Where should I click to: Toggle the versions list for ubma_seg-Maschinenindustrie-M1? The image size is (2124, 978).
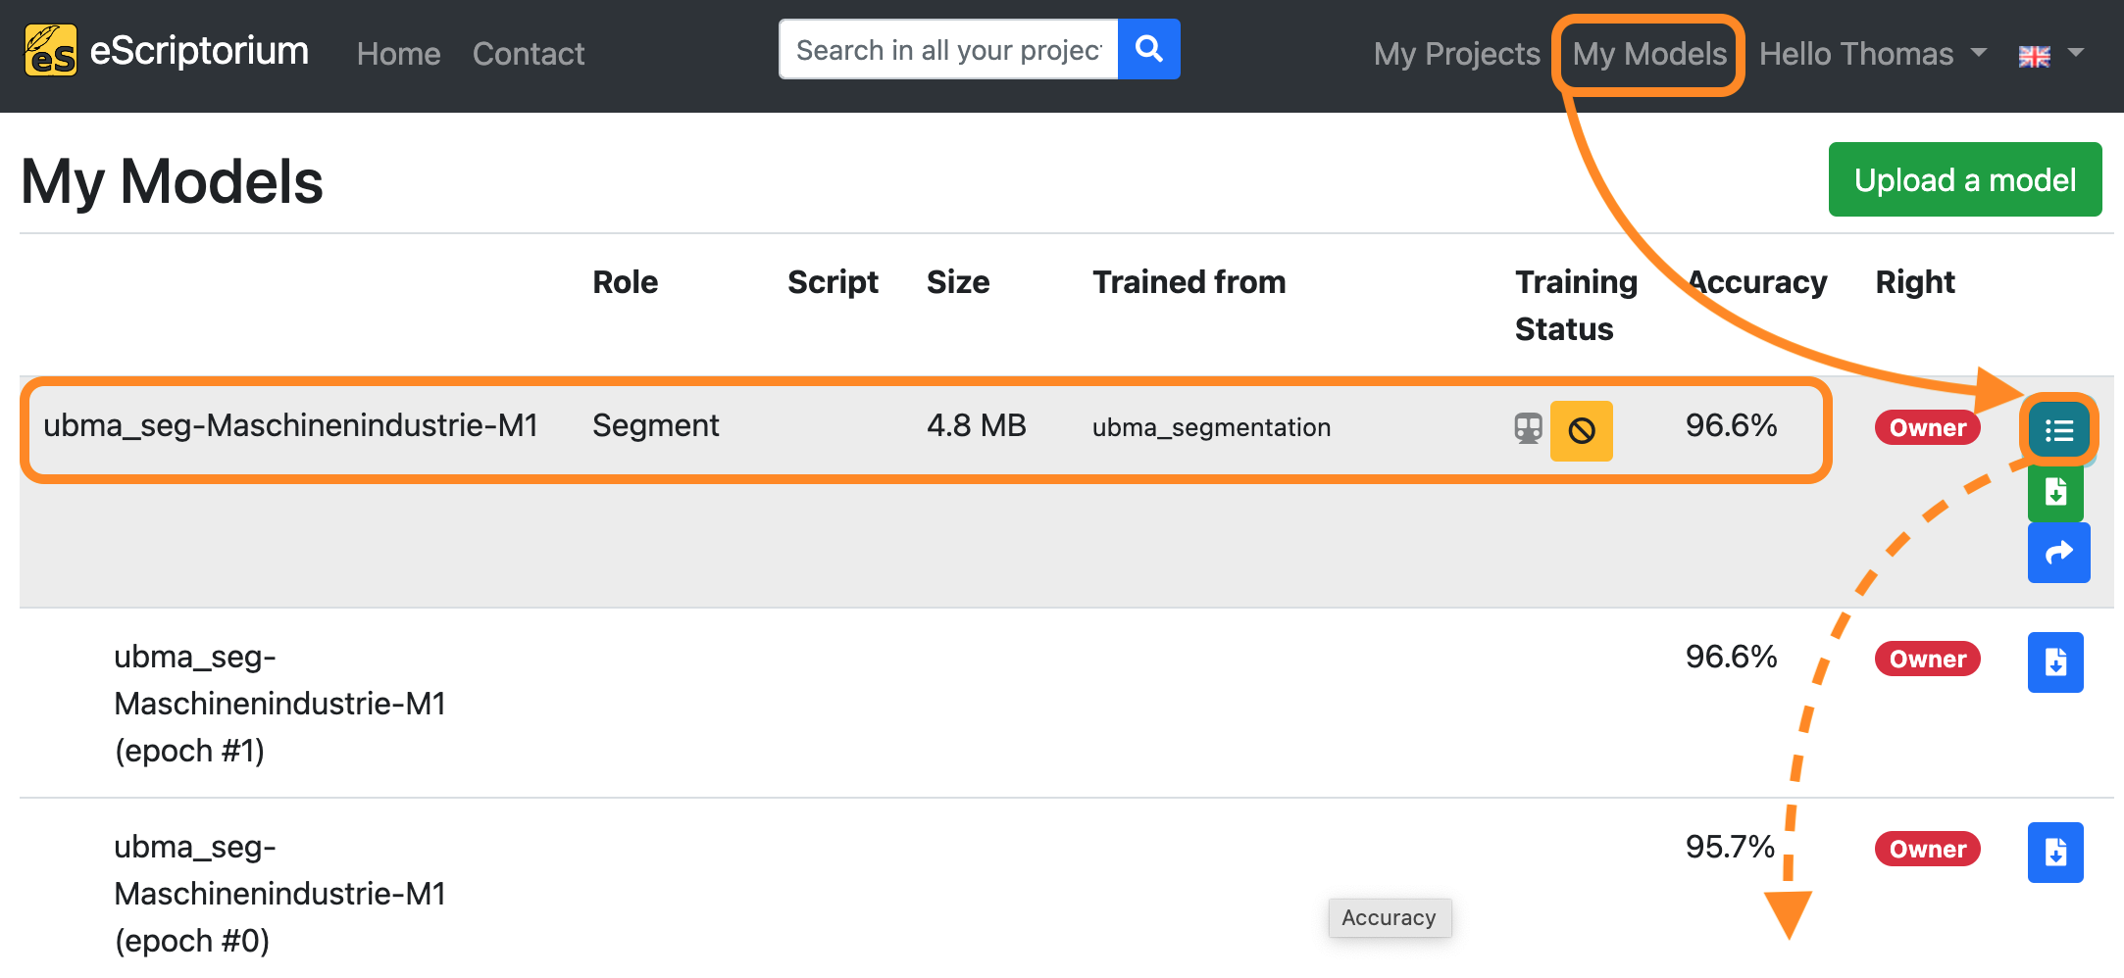2058,429
